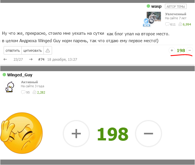Click wasp's 6,994 rating value
Image resolution: width=195 pixels, height=165 pixels.
(187, 24)
